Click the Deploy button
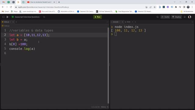 pyautogui.click(x=176, y=17)
